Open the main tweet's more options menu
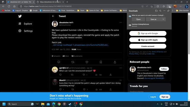 121,23
